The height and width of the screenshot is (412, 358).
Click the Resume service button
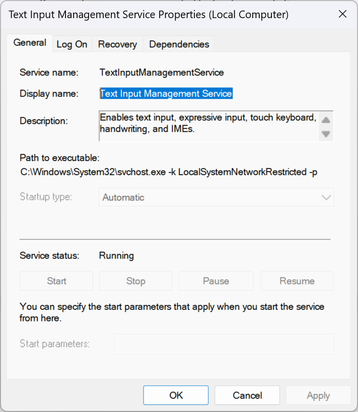(297, 281)
